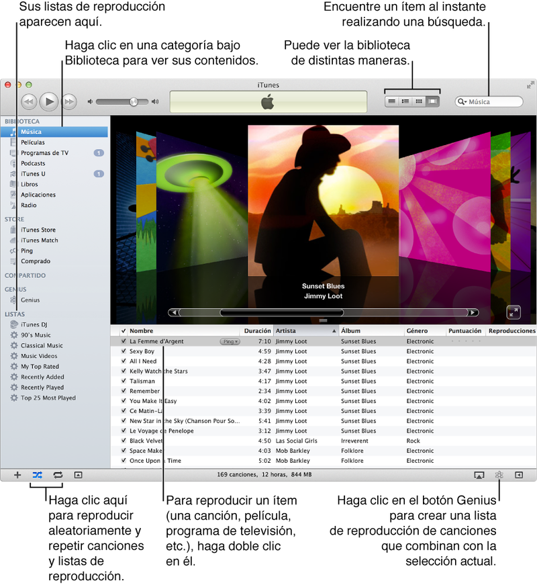The image size is (537, 585).
Task: Click the Genius atom button
Action: pos(499,475)
